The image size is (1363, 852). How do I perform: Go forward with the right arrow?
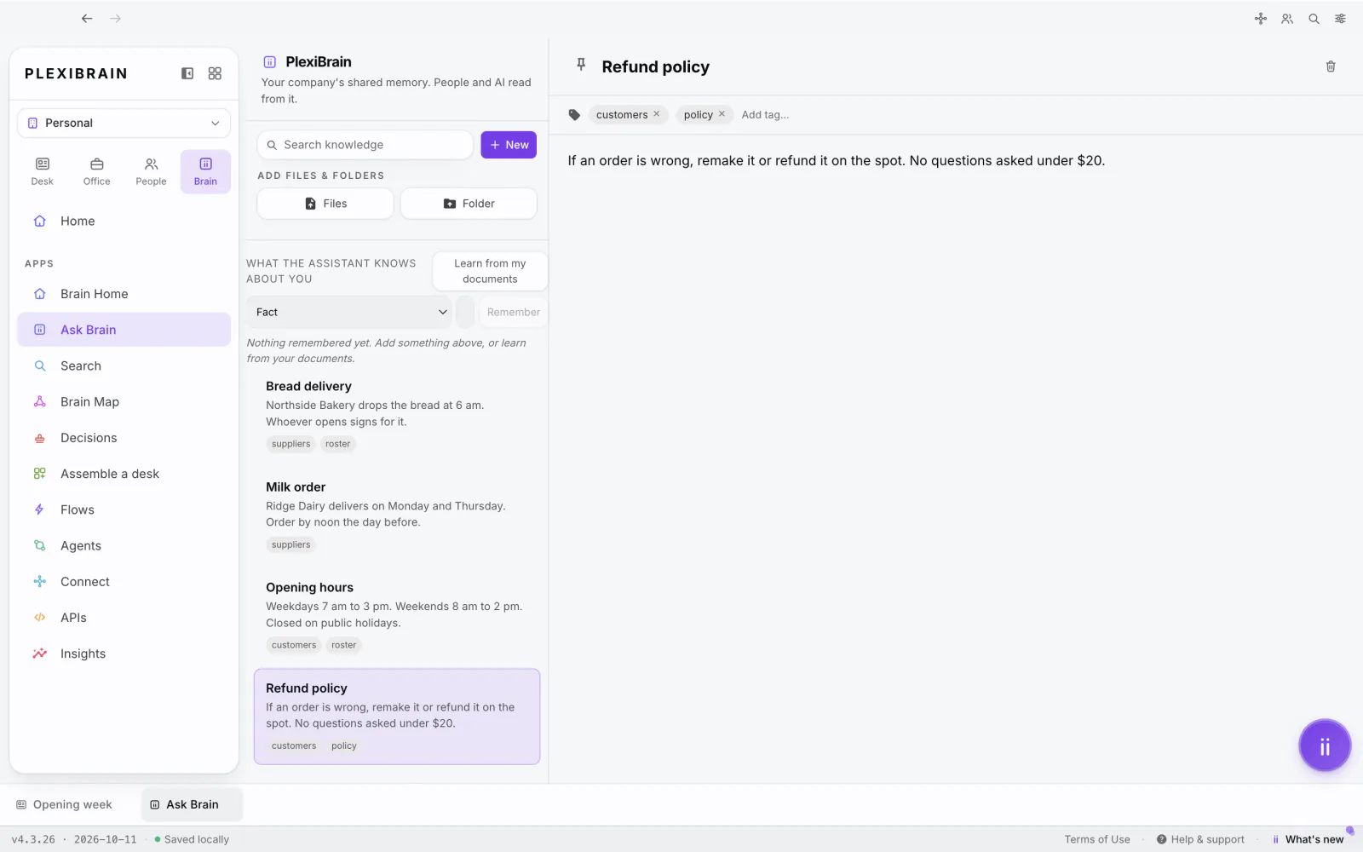[116, 18]
